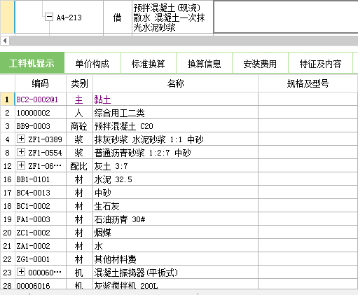
Task: Select the 其他材料费 cell
Action: pyautogui.click(x=176, y=259)
